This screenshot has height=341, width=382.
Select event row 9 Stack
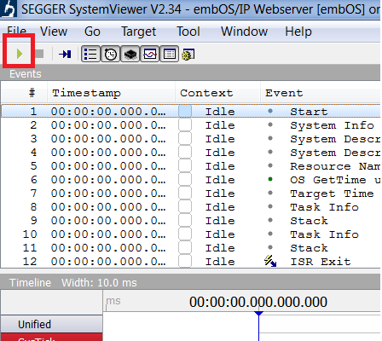pyautogui.click(x=191, y=220)
